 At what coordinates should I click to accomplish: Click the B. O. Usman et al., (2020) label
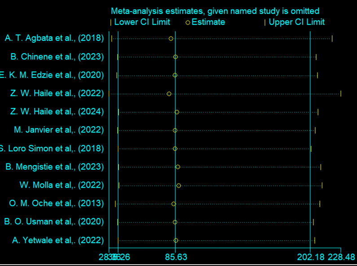click(54, 222)
